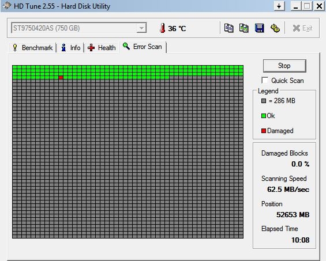Close the HD Tune window
326x261 pixels.
tap(319, 6)
